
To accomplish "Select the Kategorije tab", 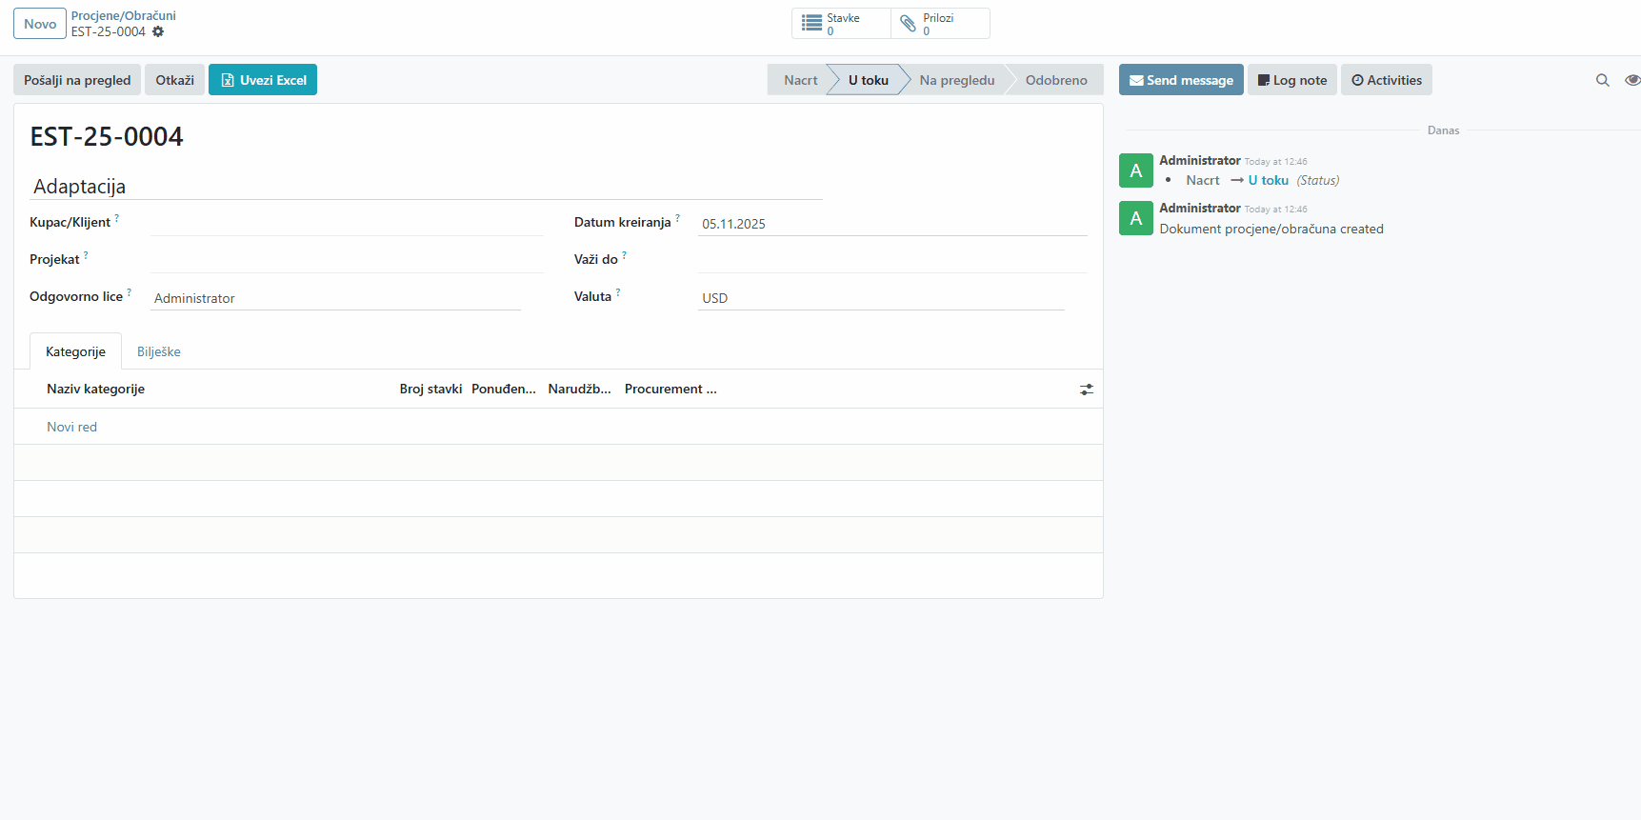I will [x=75, y=351].
